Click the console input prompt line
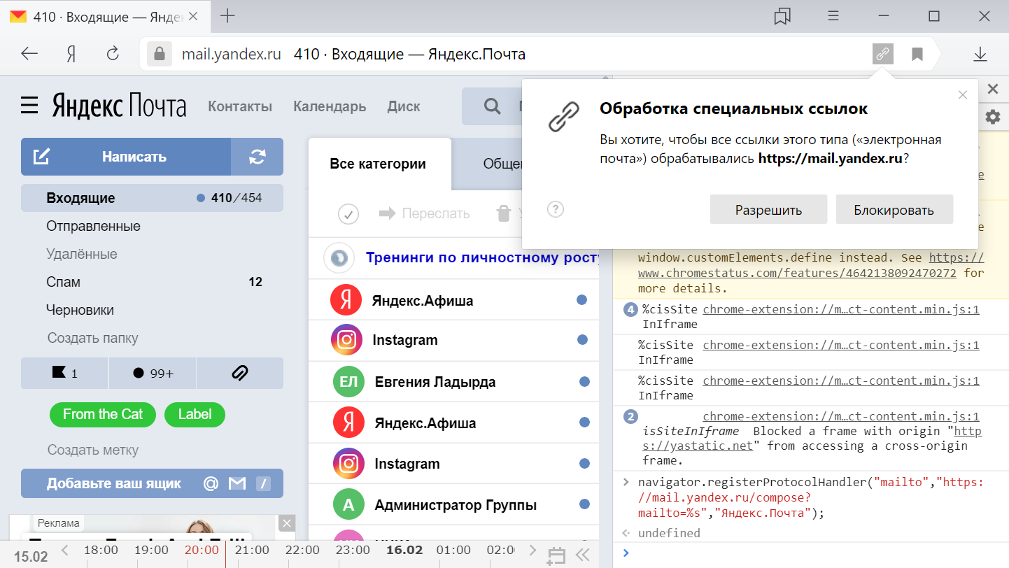Image resolution: width=1009 pixels, height=568 pixels. [x=810, y=553]
